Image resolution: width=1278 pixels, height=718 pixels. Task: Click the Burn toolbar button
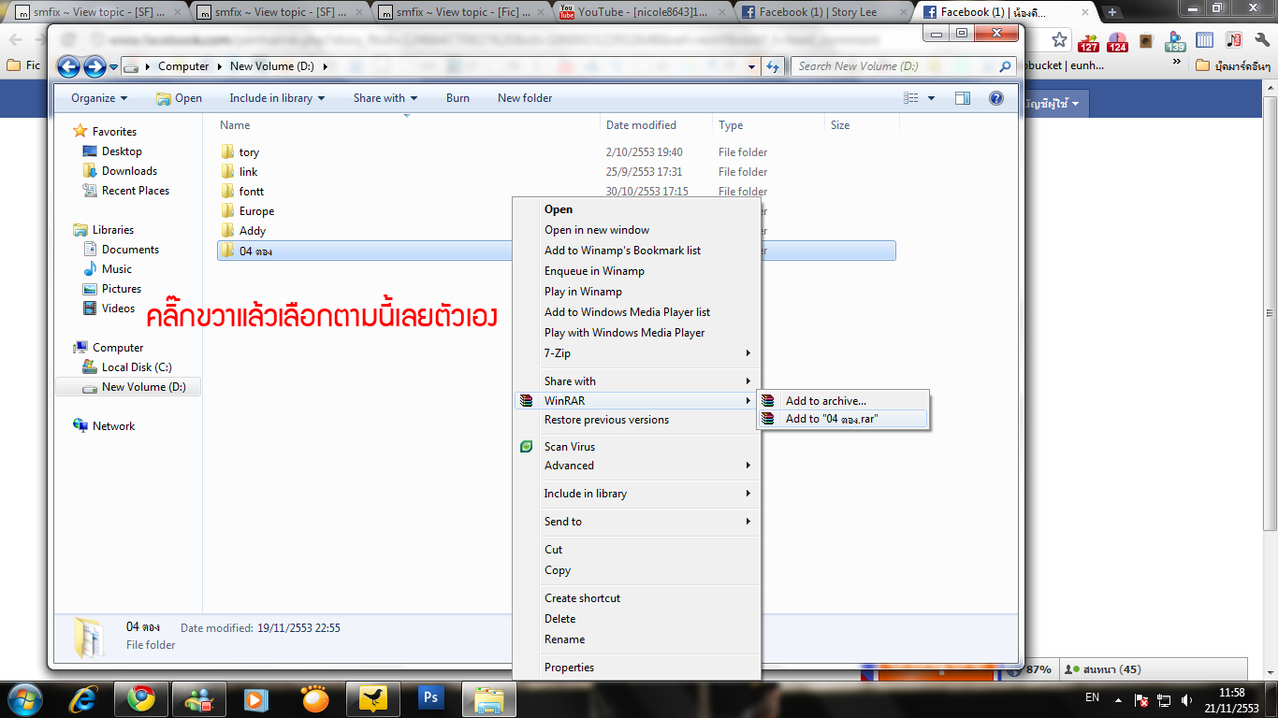tap(457, 98)
